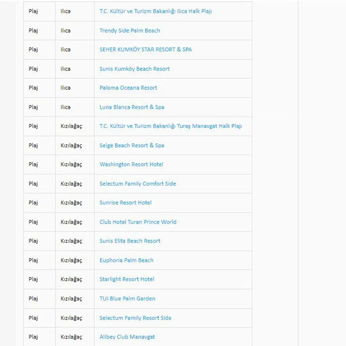
Task: Open T.C. Kültür ve Turizm Bakanlığı Ilıca Halk Plajı link
Action: tap(155, 11)
